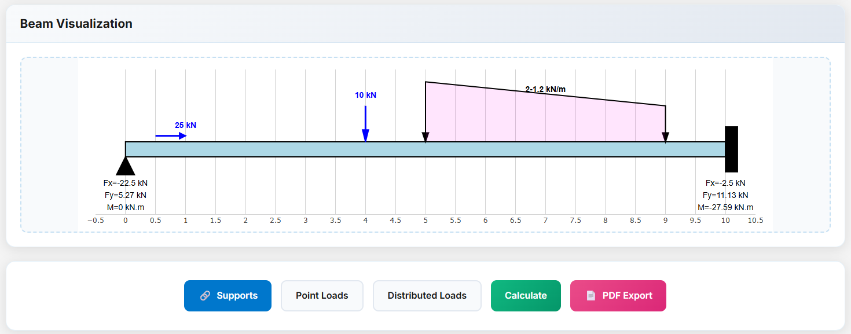Click the Fy=5.27 kN reaction label
Viewport: 851px width, 334px height.
[125, 195]
